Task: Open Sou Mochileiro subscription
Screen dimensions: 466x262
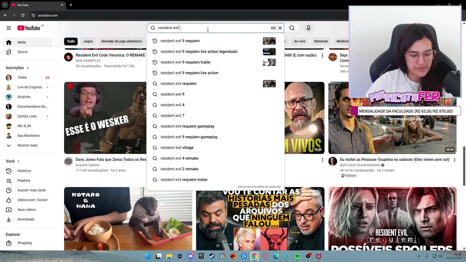Action: (x=28, y=136)
